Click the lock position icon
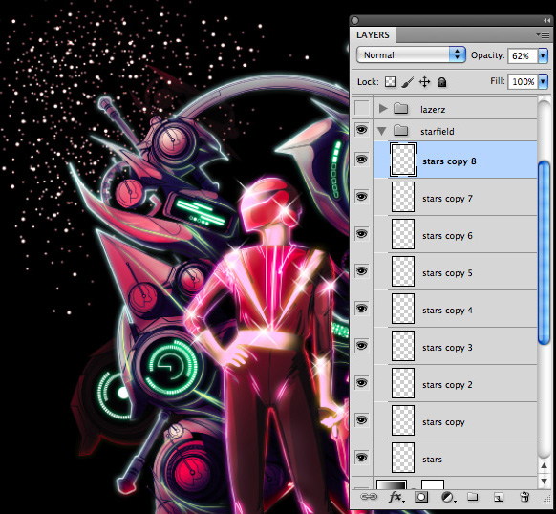556x514 pixels. click(424, 82)
